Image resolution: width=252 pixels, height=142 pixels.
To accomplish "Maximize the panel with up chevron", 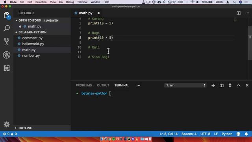I will [239, 86].
